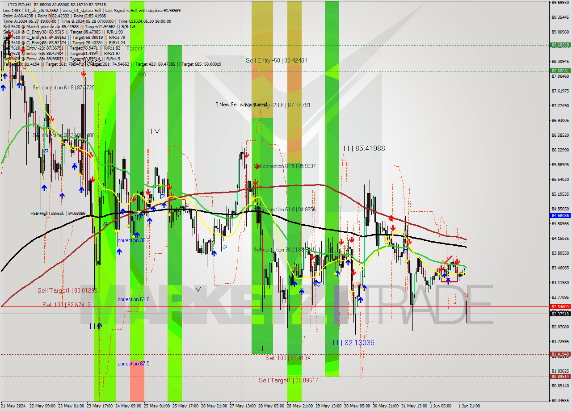
Task: Select the '27 May 13:00' time label
Action: (243, 406)
